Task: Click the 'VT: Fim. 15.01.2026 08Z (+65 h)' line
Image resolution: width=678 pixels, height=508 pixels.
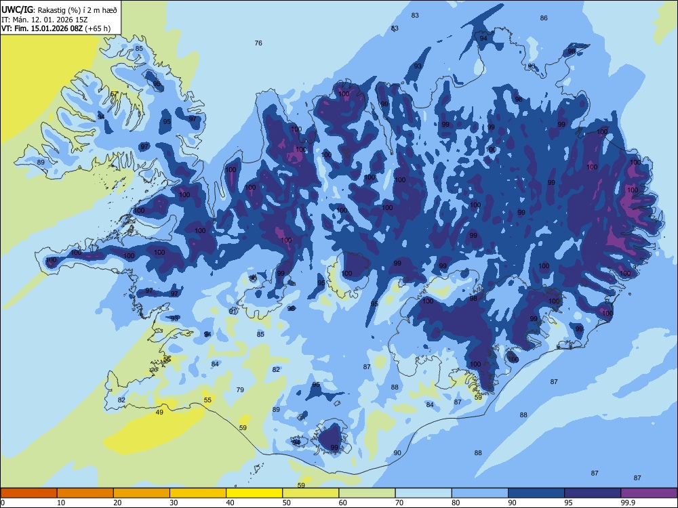Action: (56, 28)
